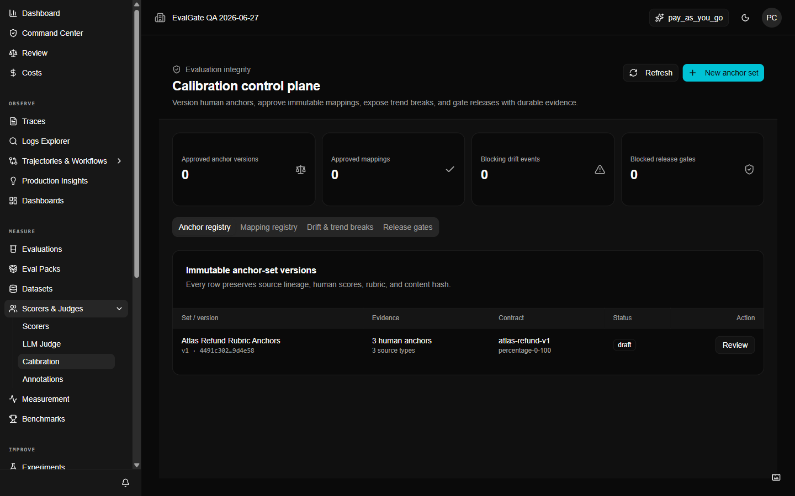Click Traces document icon
This screenshot has width=795, height=496.
pyautogui.click(x=13, y=121)
